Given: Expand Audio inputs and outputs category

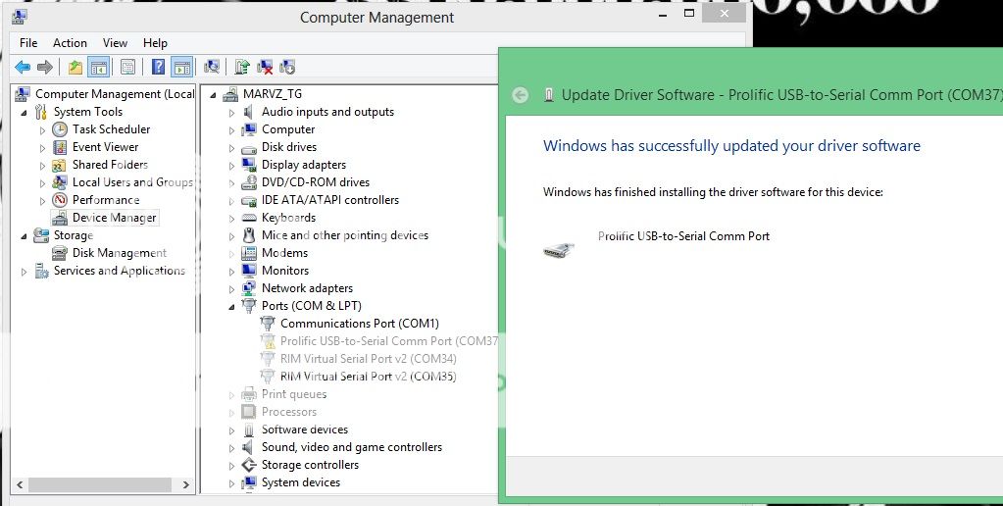Looking at the screenshot, I should point(231,113).
